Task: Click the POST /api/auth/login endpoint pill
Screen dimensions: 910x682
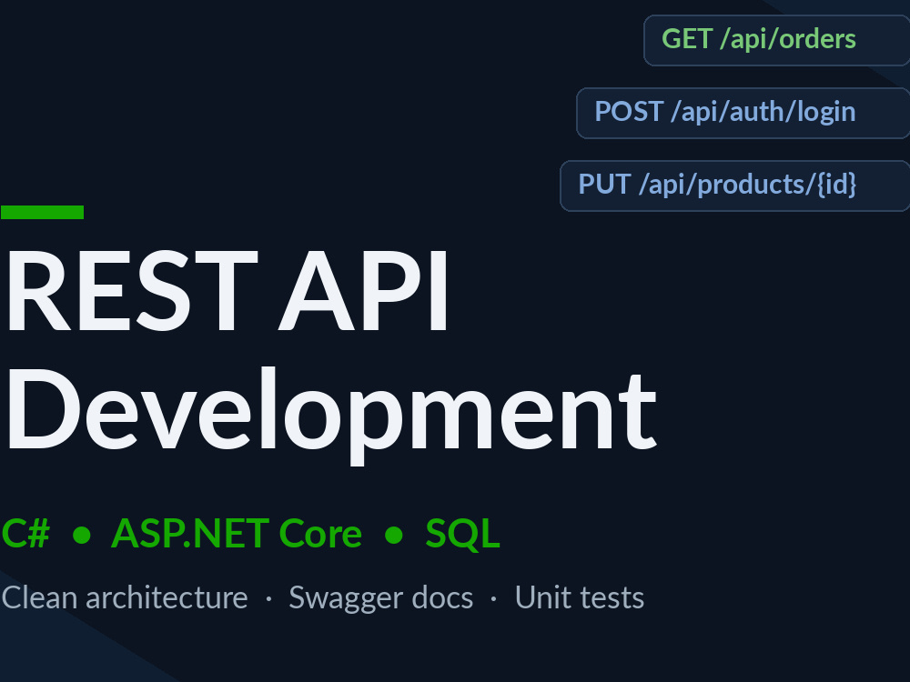Action: pyautogui.click(x=743, y=113)
